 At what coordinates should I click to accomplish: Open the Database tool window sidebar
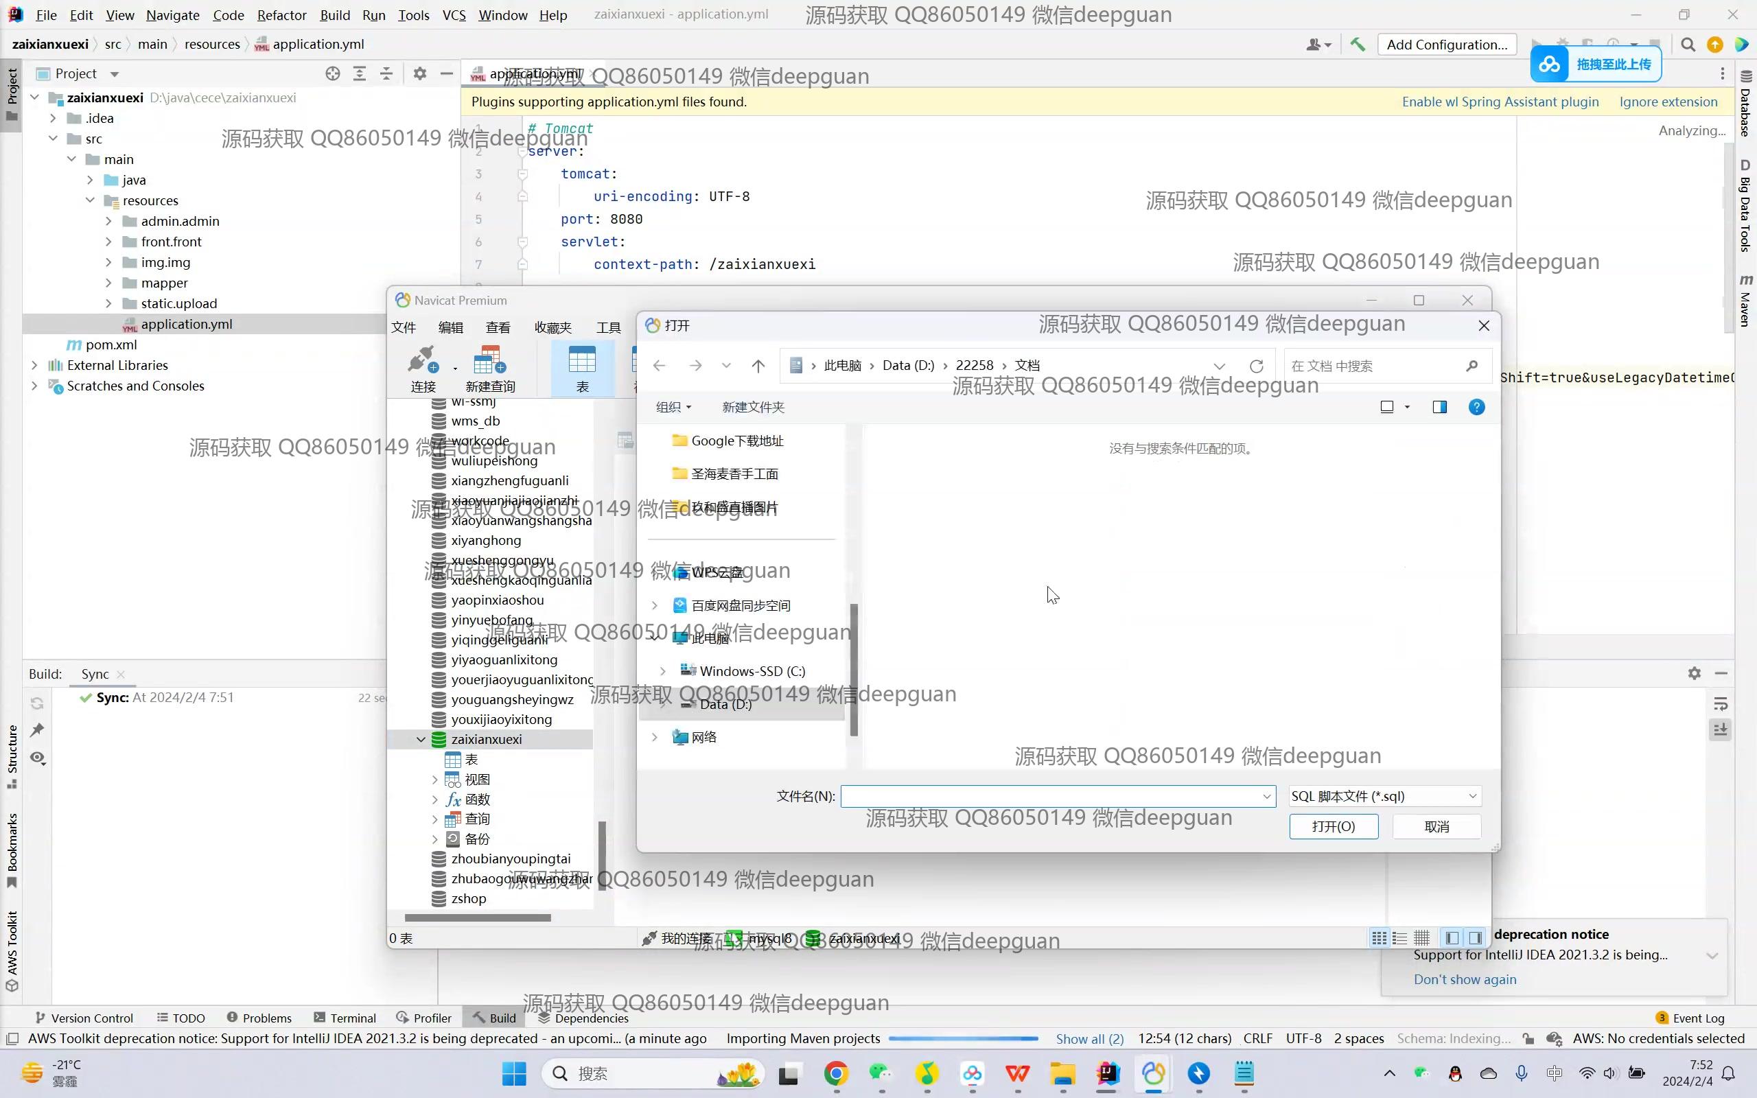click(x=1745, y=104)
